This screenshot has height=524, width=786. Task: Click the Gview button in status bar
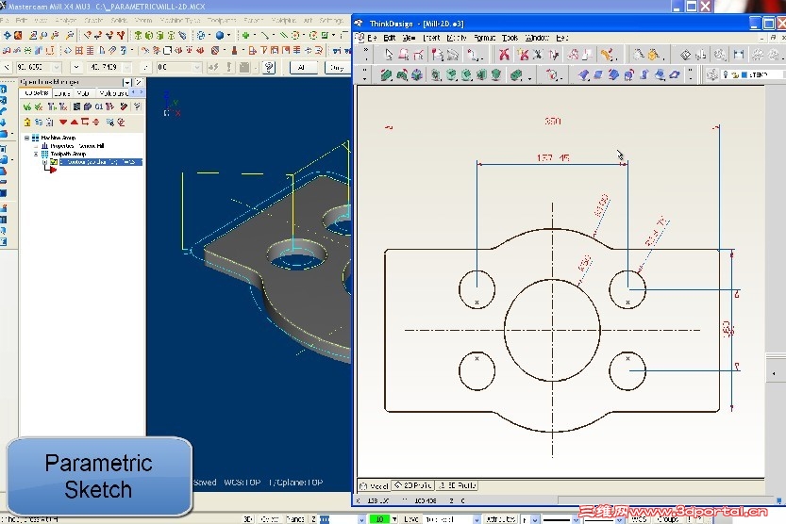click(270, 520)
